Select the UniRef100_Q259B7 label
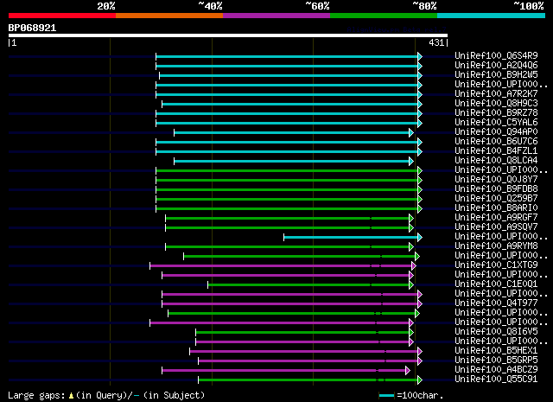 click(496, 198)
